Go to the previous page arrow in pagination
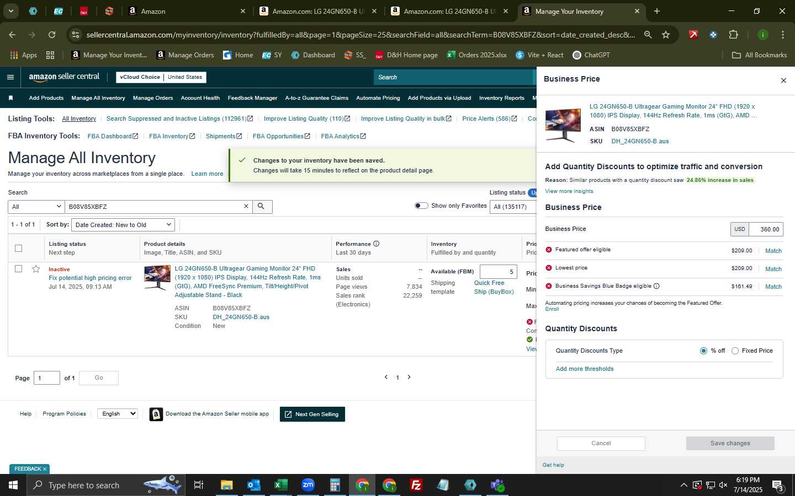795x496 pixels. click(386, 377)
